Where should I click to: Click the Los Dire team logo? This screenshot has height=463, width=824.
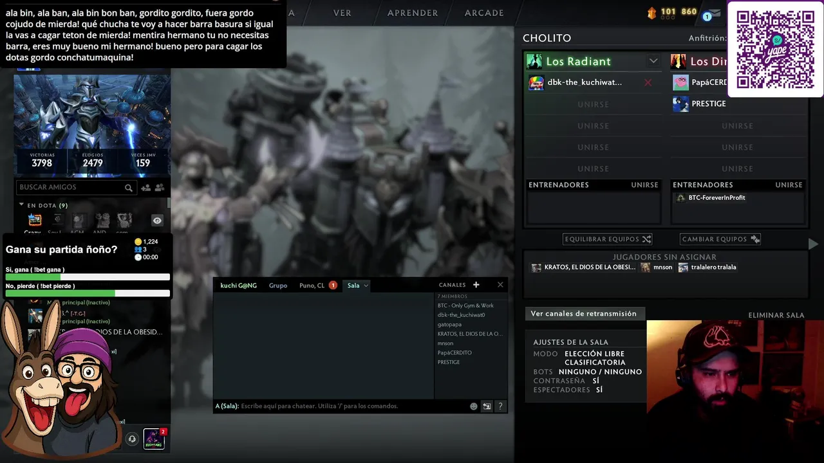[x=679, y=62]
